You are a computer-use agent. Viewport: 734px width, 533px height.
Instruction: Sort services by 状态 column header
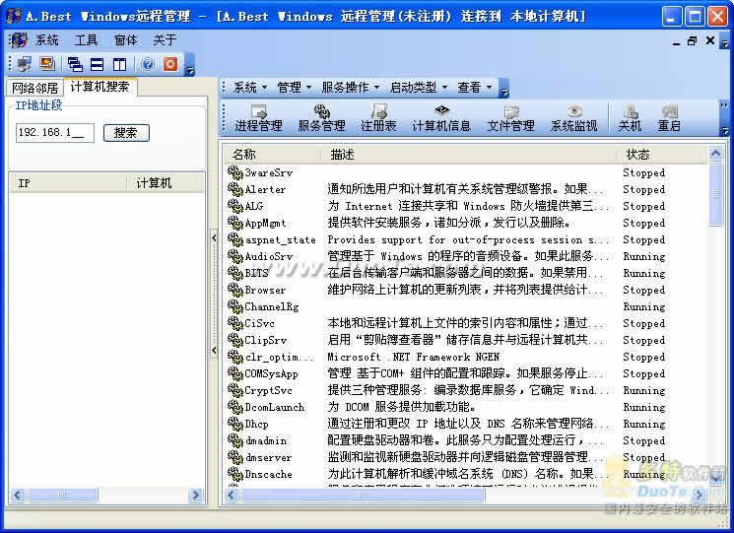click(x=638, y=155)
